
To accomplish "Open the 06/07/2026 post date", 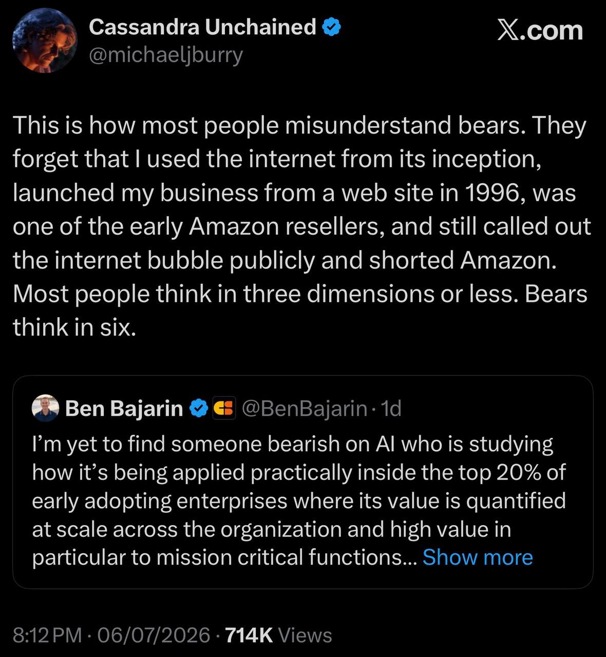I will coord(154,635).
